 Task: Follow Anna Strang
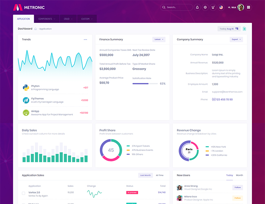click(237, 187)
